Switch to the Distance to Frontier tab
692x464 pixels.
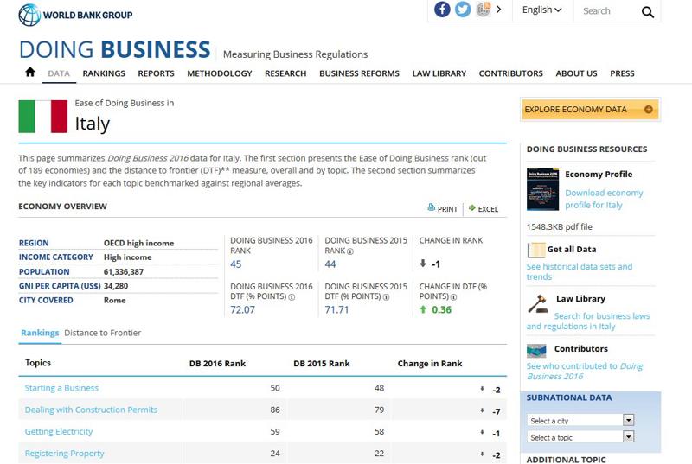pos(102,333)
